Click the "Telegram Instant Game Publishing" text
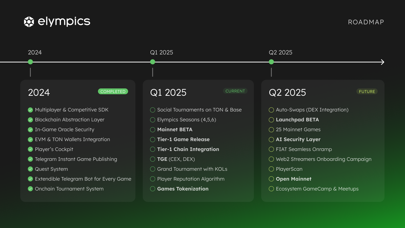This screenshot has width=405, height=228. coord(76,159)
